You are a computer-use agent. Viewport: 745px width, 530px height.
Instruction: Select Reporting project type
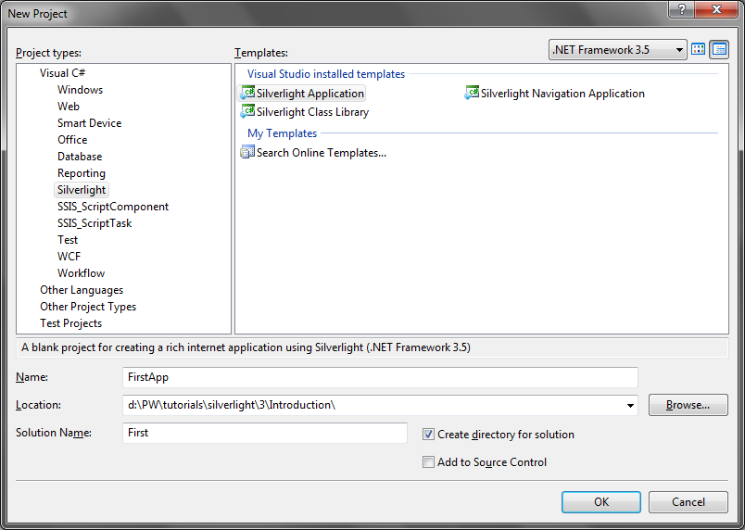82,173
